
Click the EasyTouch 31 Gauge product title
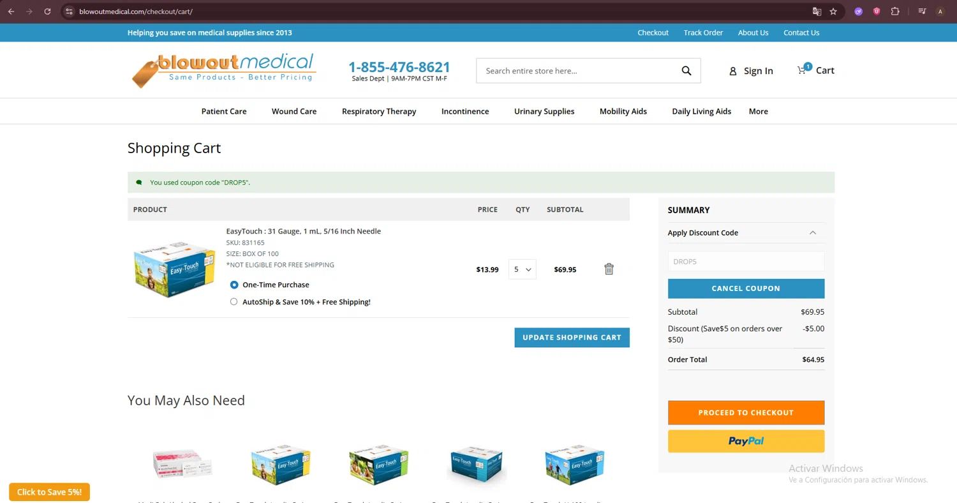coord(303,231)
